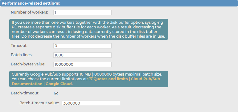Click into the Timeout input box
Viewport: 238px width, 112px height.
82,46
